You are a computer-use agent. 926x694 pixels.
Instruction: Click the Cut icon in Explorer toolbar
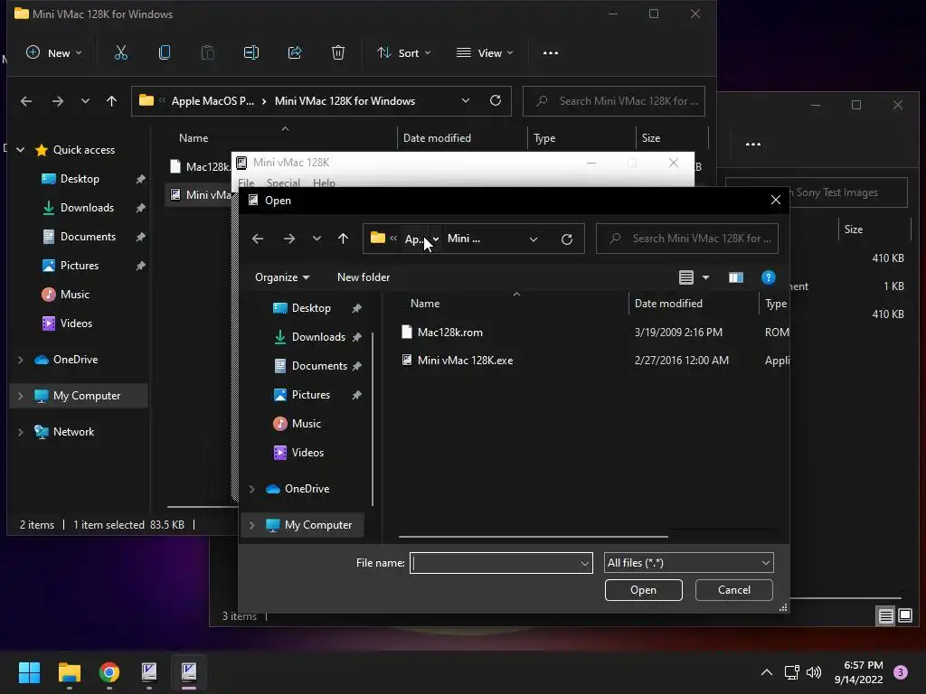tap(120, 53)
